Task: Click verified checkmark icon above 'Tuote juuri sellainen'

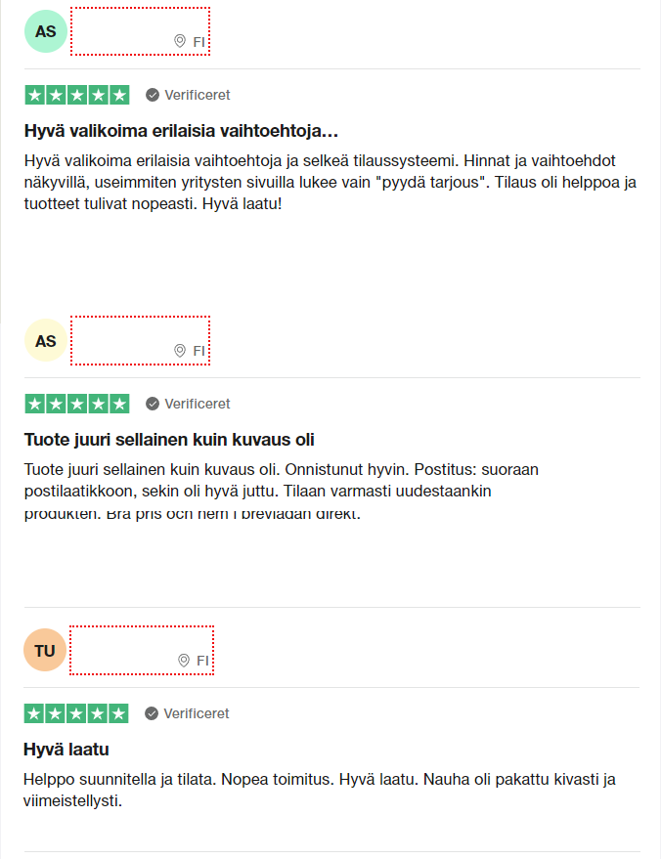Action: pos(153,404)
